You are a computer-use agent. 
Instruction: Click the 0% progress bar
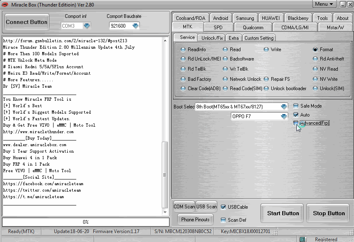pos(86,222)
